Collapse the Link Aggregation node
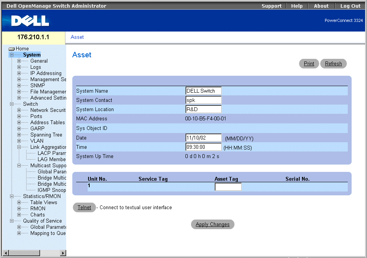Screen dimensions: 367x258 click(x=19, y=147)
